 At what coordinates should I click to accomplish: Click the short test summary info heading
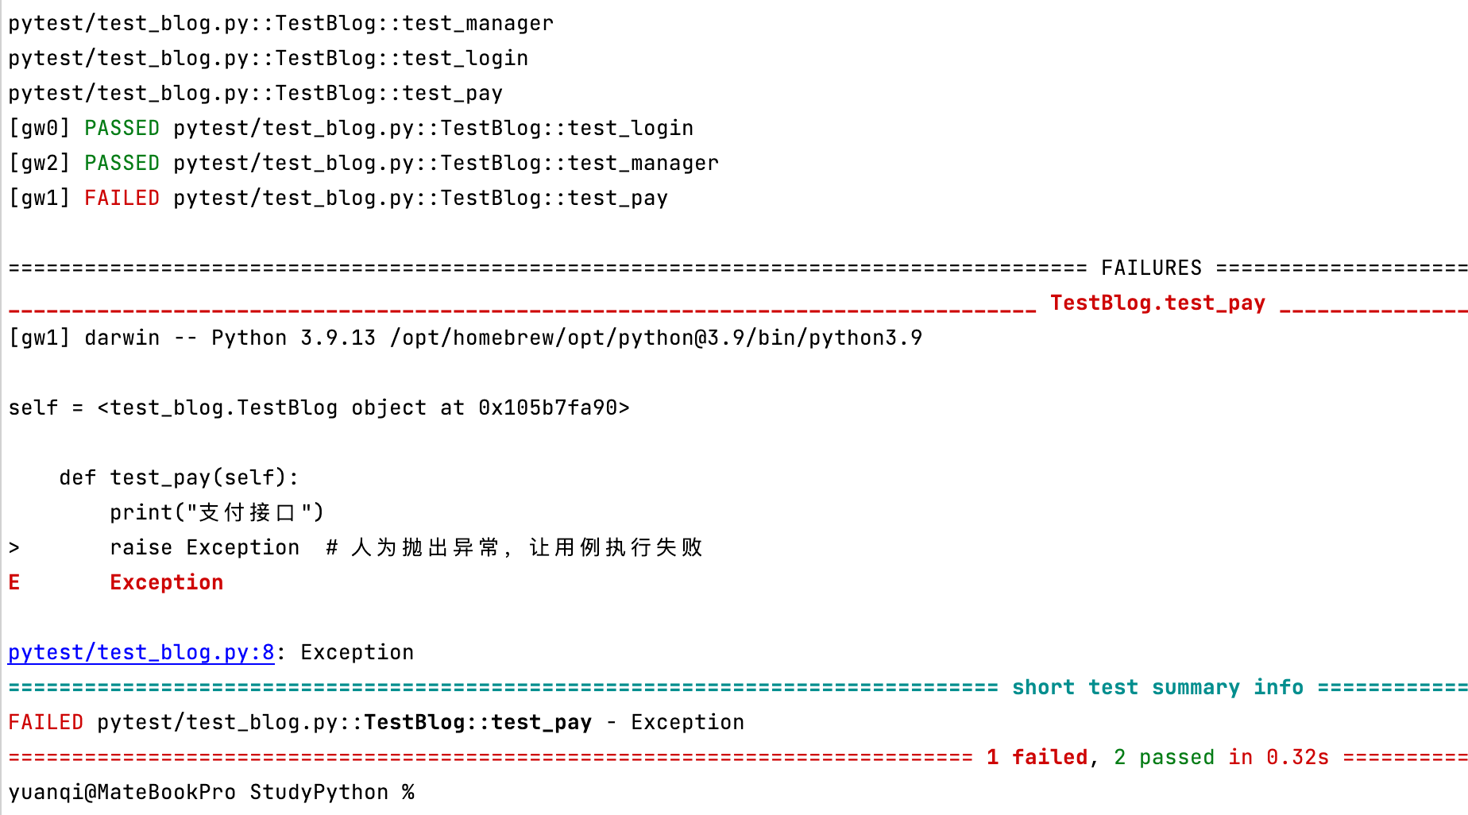click(x=1157, y=687)
